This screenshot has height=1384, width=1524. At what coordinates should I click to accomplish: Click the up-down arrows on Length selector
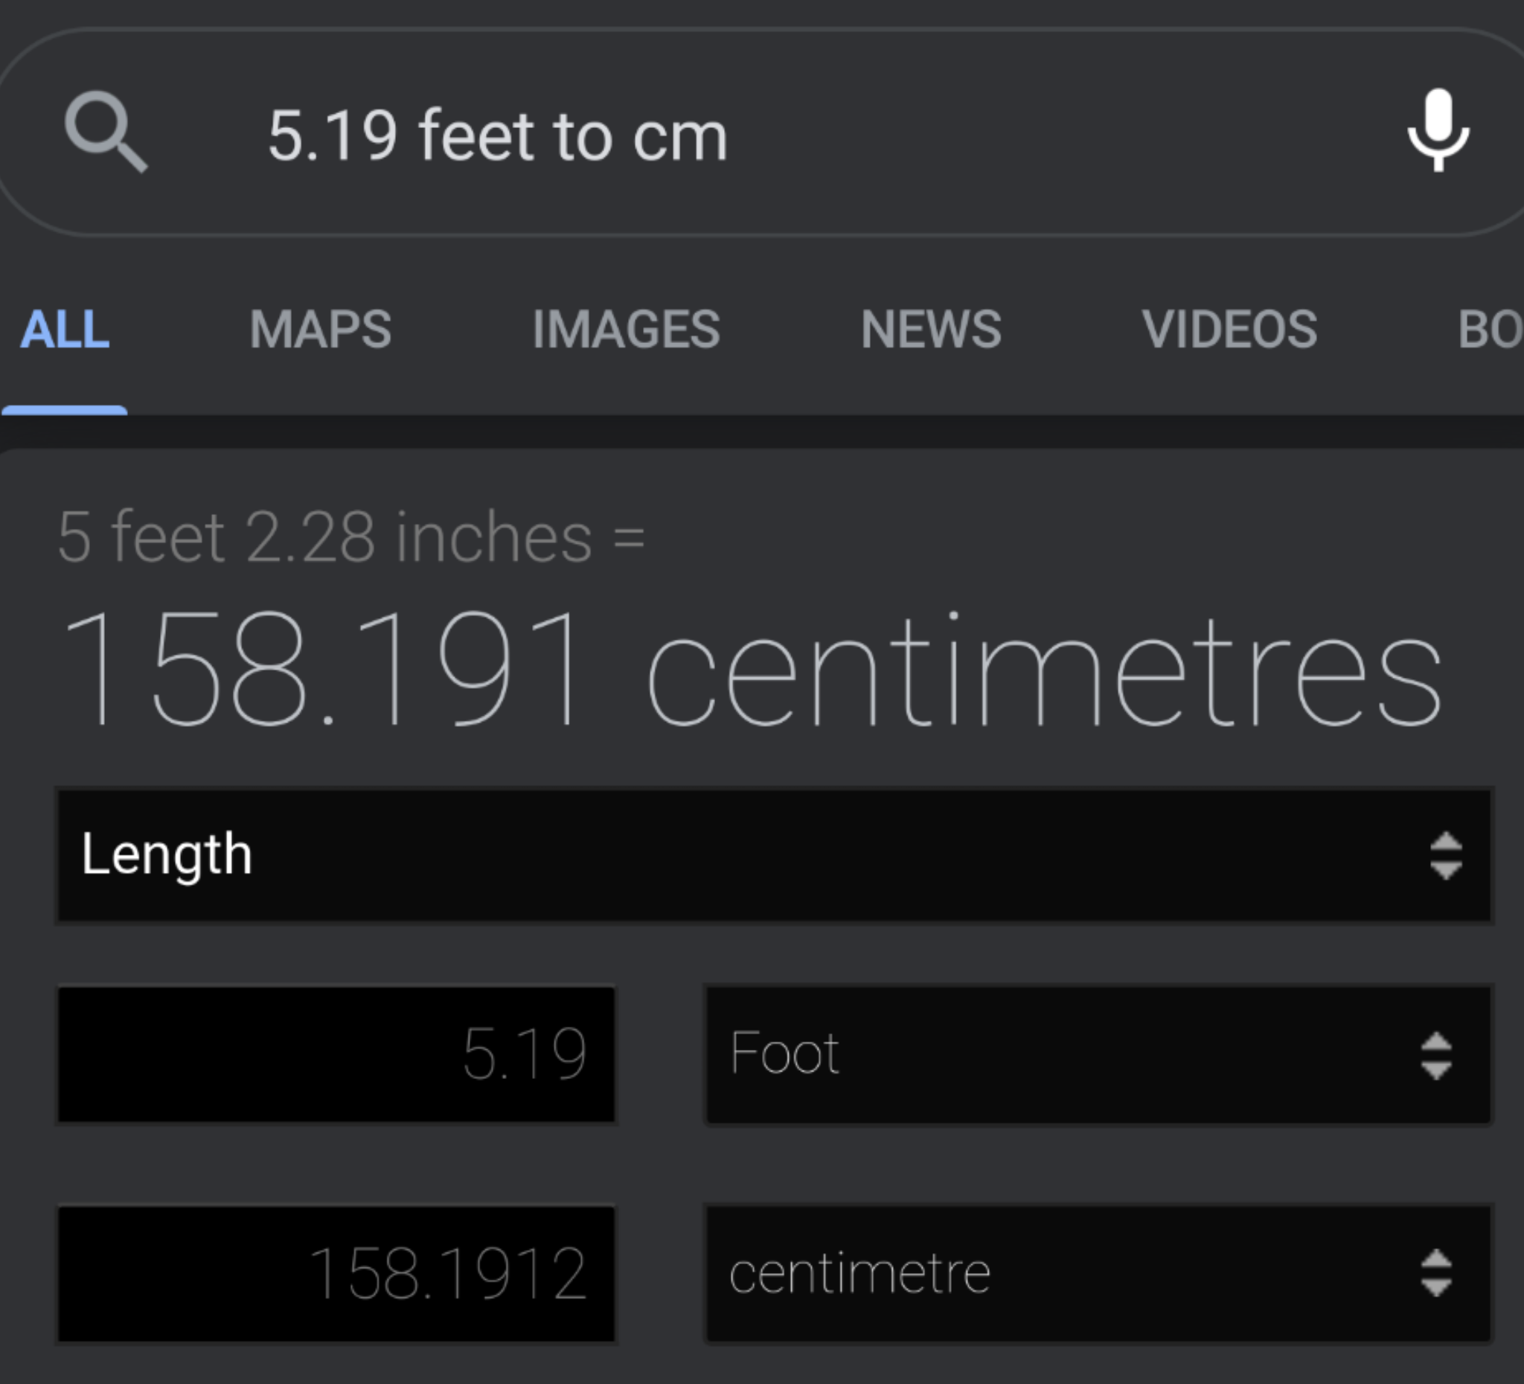point(1445,856)
